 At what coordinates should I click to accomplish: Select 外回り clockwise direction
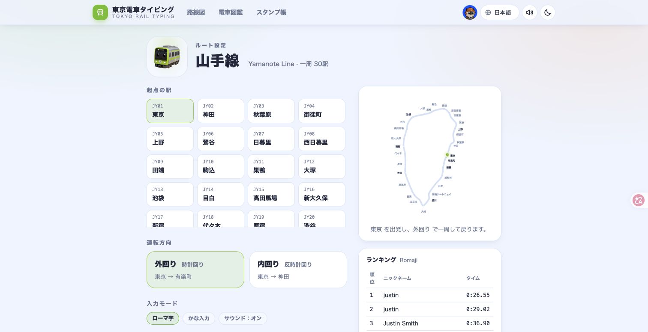click(195, 270)
